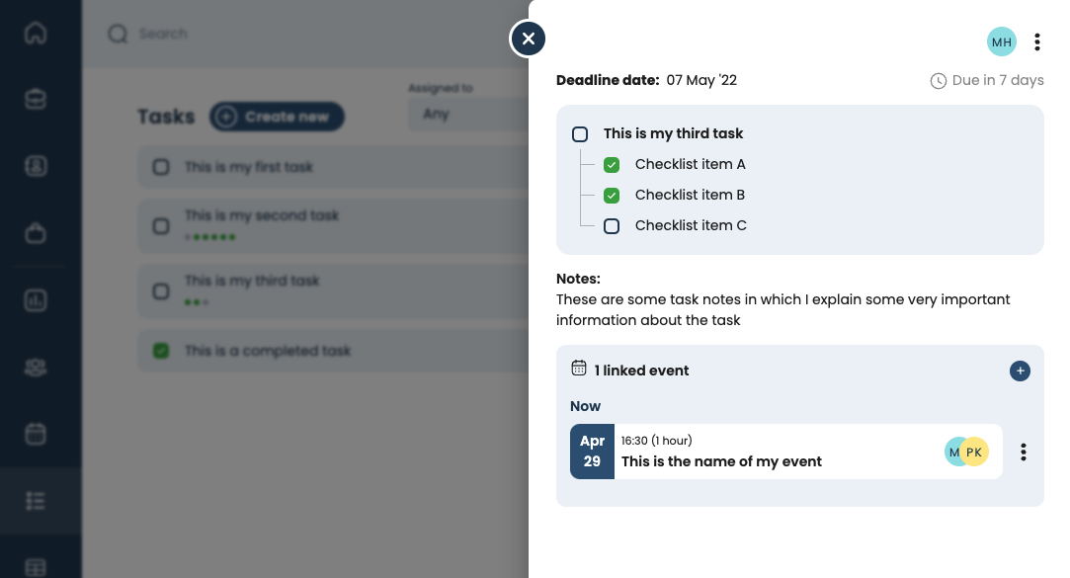Uncheck Checklist item B
Screen dimensions: 1070x578
coord(612,196)
